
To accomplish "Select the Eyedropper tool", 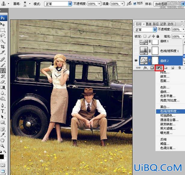I will point(2,135).
